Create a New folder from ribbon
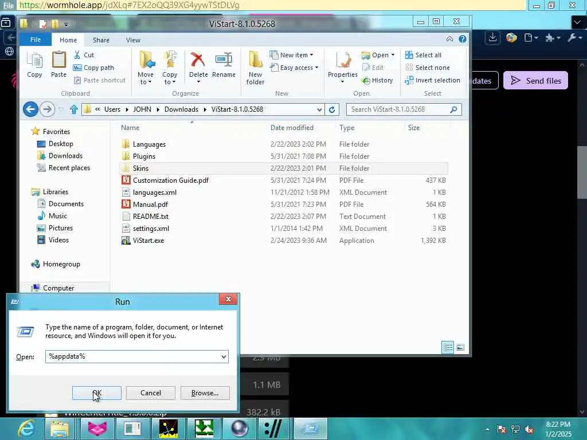Image resolution: width=587 pixels, height=440 pixels. click(x=255, y=68)
